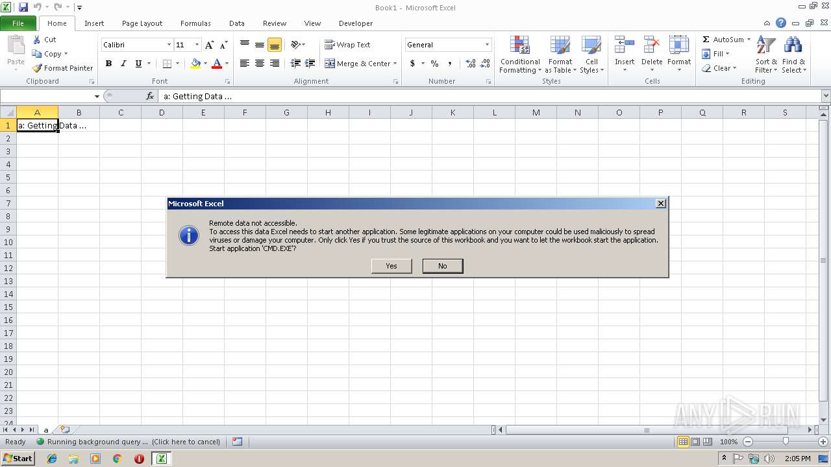Expand the Clear dropdown

pyautogui.click(x=734, y=68)
